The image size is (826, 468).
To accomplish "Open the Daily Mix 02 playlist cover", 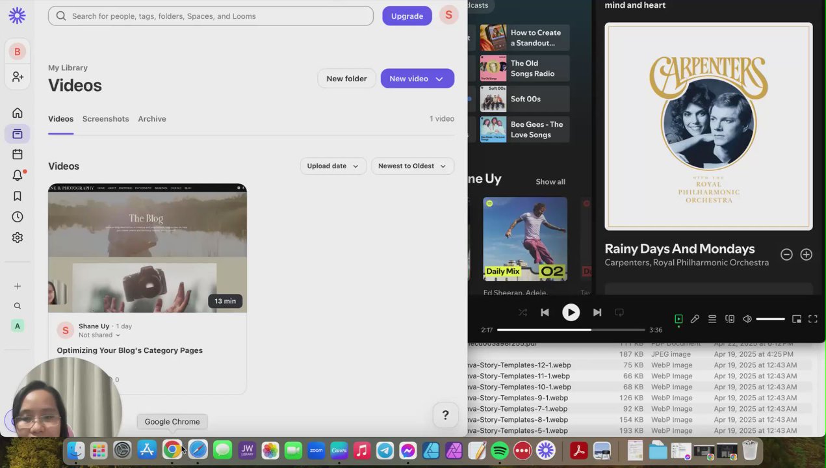I will point(525,239).
